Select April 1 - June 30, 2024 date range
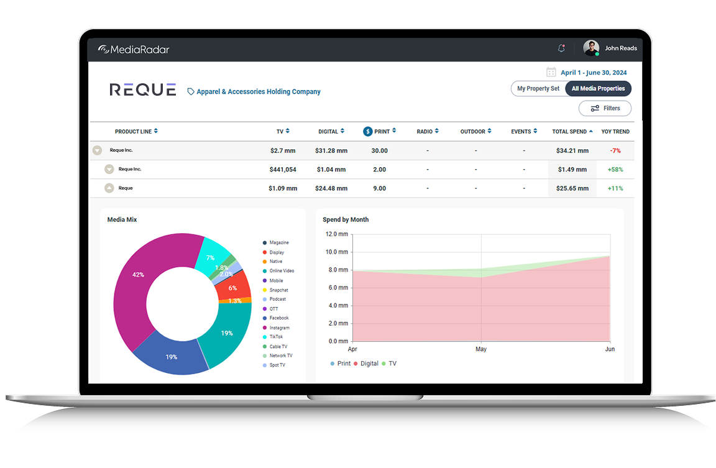The image size is (716, 468). tap(594, 73)
